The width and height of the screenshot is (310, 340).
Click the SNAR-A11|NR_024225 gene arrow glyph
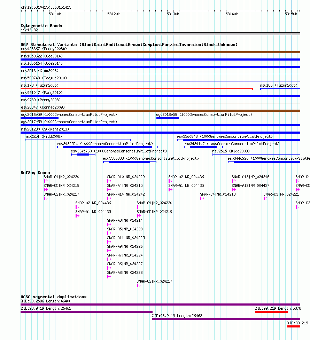(109, 242)
